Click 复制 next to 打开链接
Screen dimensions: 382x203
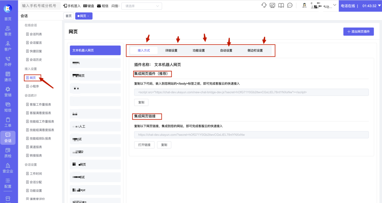coord(164,145)
